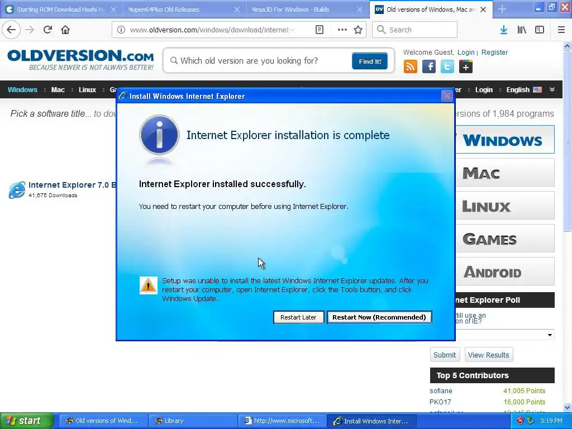Click the GAMES category banner
The width and height of the screenshot is (572, 429).
pyautogui.click(x=505, y=239)
